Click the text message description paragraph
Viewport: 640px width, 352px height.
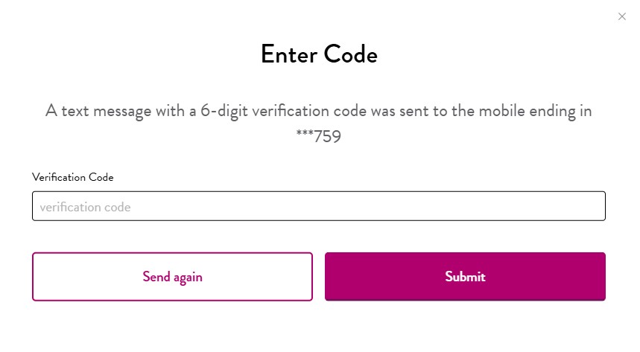(x=319, y=111)
